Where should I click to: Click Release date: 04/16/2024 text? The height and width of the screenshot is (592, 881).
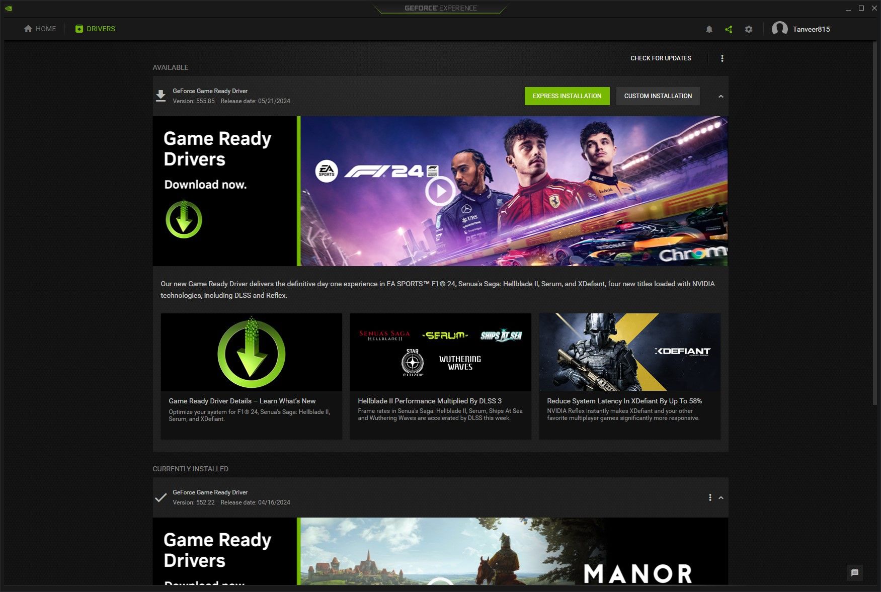tap(255, 502)
